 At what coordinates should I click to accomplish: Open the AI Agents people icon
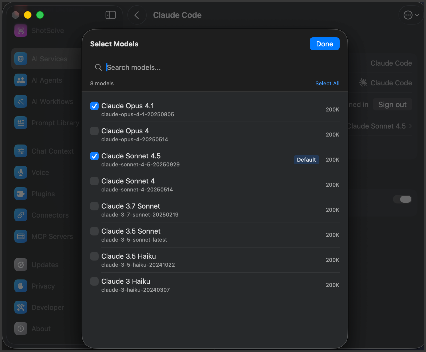click(21, 80)
